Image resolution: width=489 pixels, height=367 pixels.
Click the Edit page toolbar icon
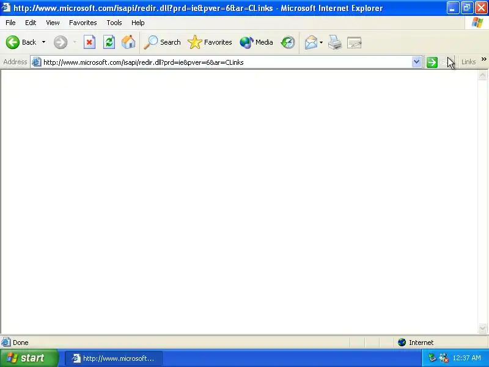[x=355, y=42]
